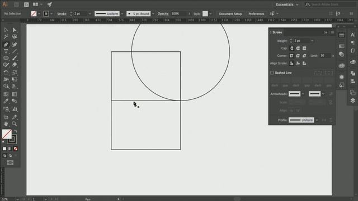The image size is (358, 201).
Task: Click the Stroke panel tab
Action: point(277,32)
